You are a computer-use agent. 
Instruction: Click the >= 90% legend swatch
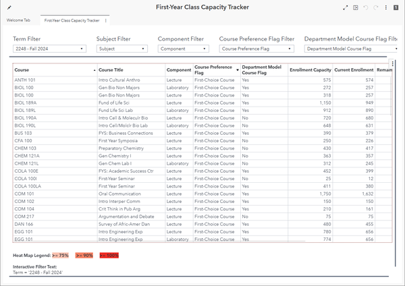(84, 256)
